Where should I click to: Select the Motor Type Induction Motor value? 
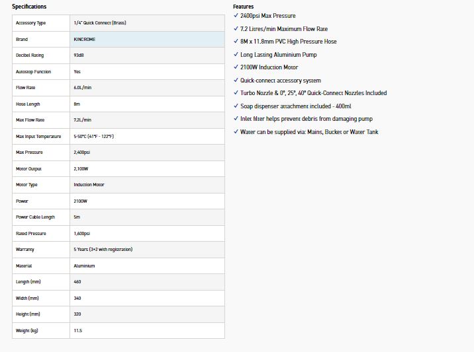point(89,185)
